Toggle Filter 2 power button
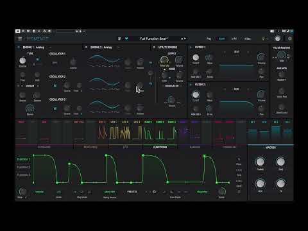 [x=191, y=85]
